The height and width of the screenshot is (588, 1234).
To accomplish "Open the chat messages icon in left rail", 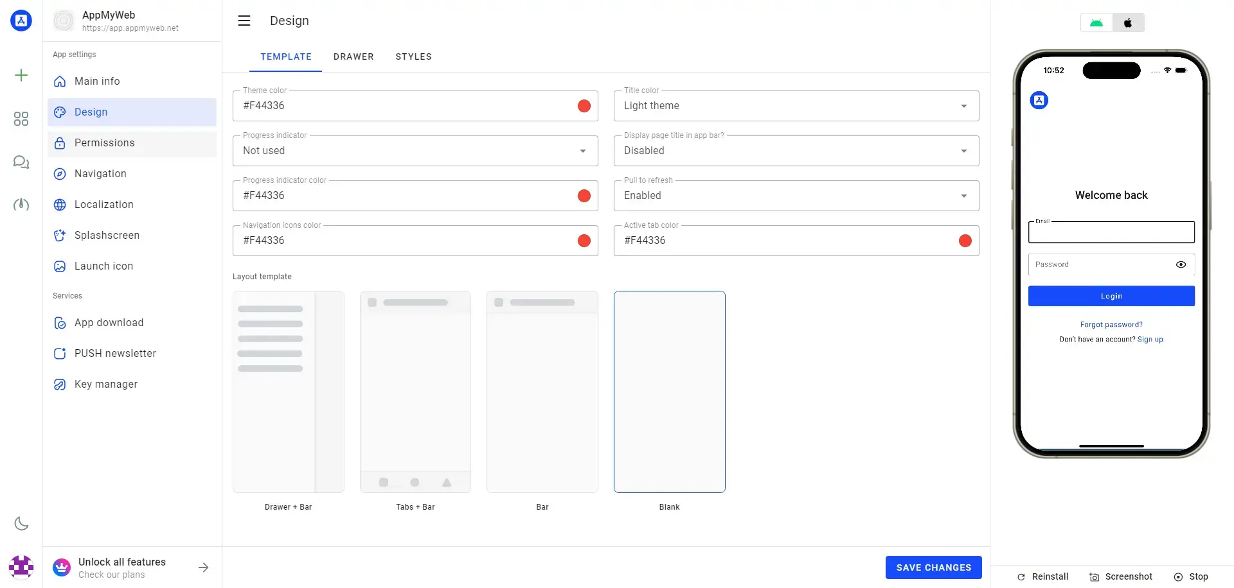I will 21,162.
